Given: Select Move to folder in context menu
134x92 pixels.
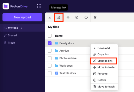Looking at the screenshot, I should [x=104, y=67].
